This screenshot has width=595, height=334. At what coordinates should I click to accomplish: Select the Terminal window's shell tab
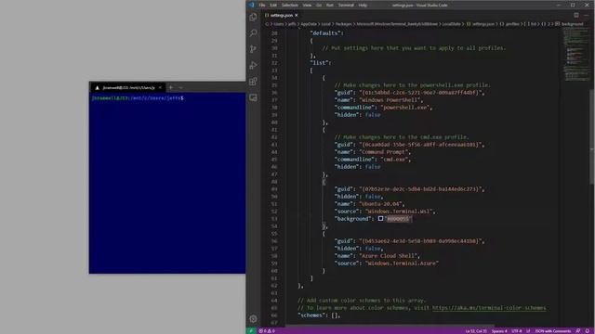tap(128, 87)
